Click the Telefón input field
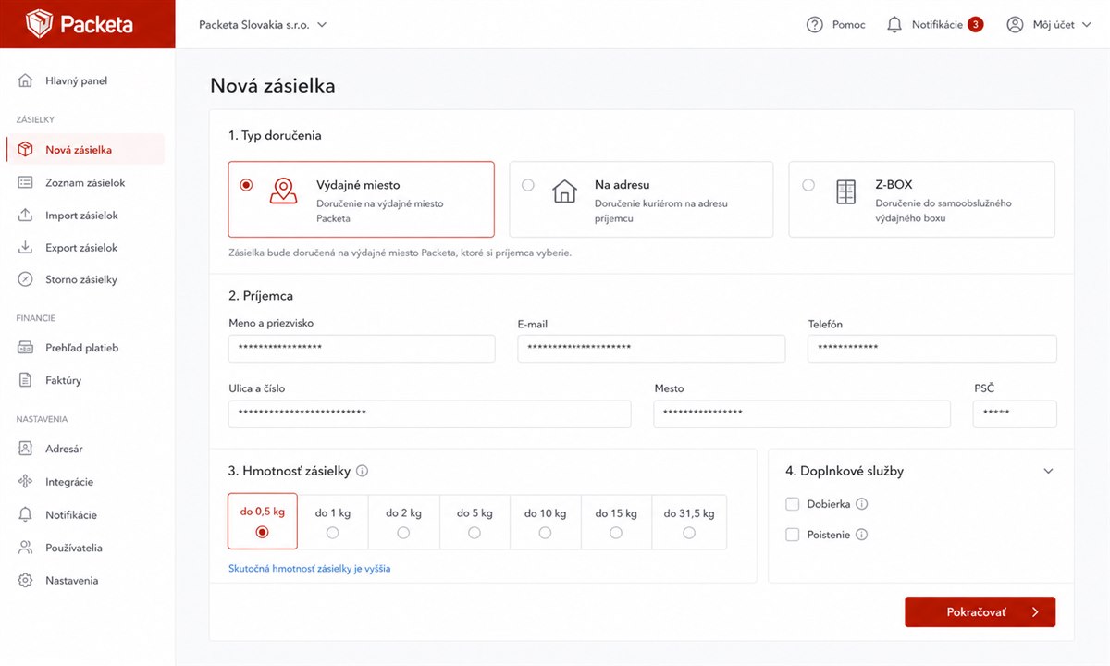The height and width of the screenshot is (666, 1110). point(932,349)
